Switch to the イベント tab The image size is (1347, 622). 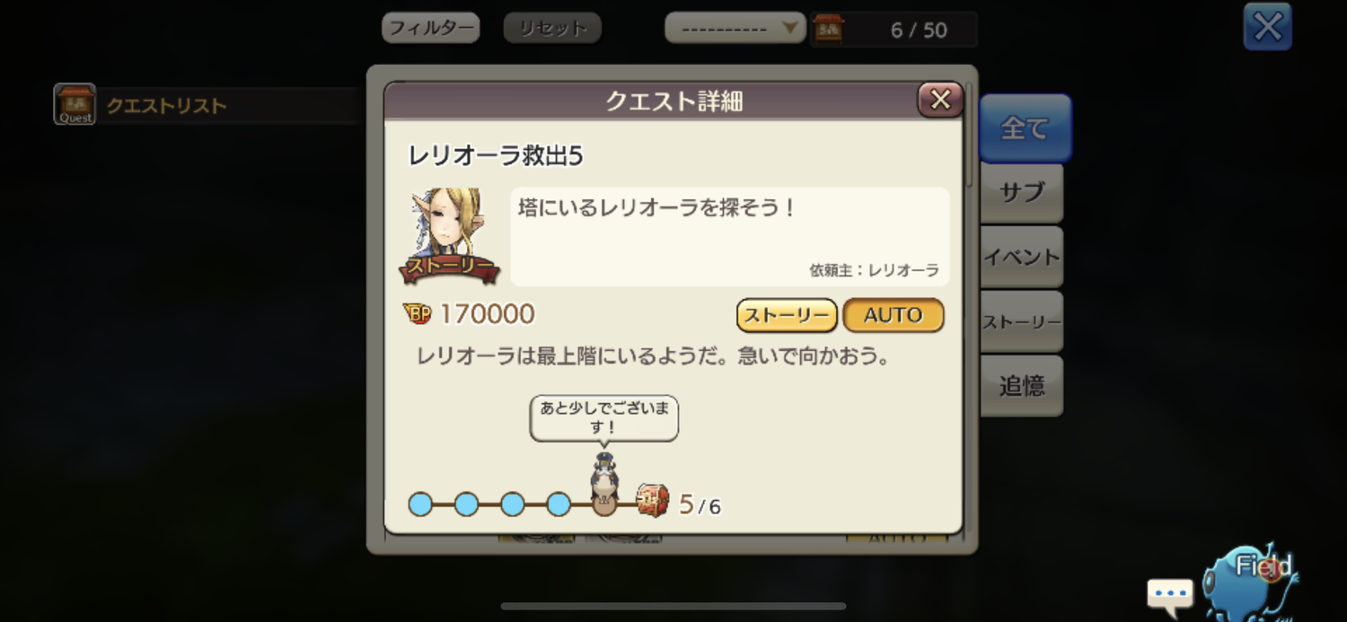[1022, 258]
